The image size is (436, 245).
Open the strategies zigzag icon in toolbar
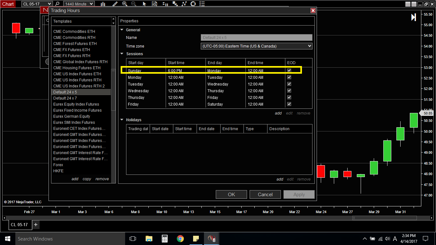coord(184,4)
